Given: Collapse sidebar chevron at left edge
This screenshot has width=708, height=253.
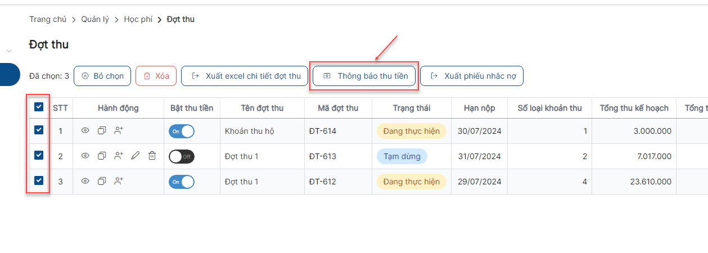Looking at the screenshot, I should pyautogui.click(x=9, y=51).
